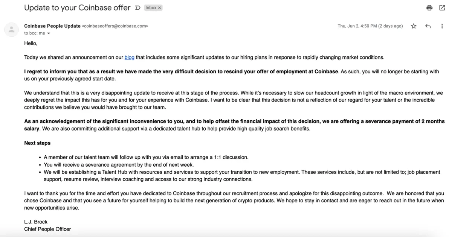Click the sender's profile avatar
This screenshot has width=452, height=237.
[x=12, y=30]
